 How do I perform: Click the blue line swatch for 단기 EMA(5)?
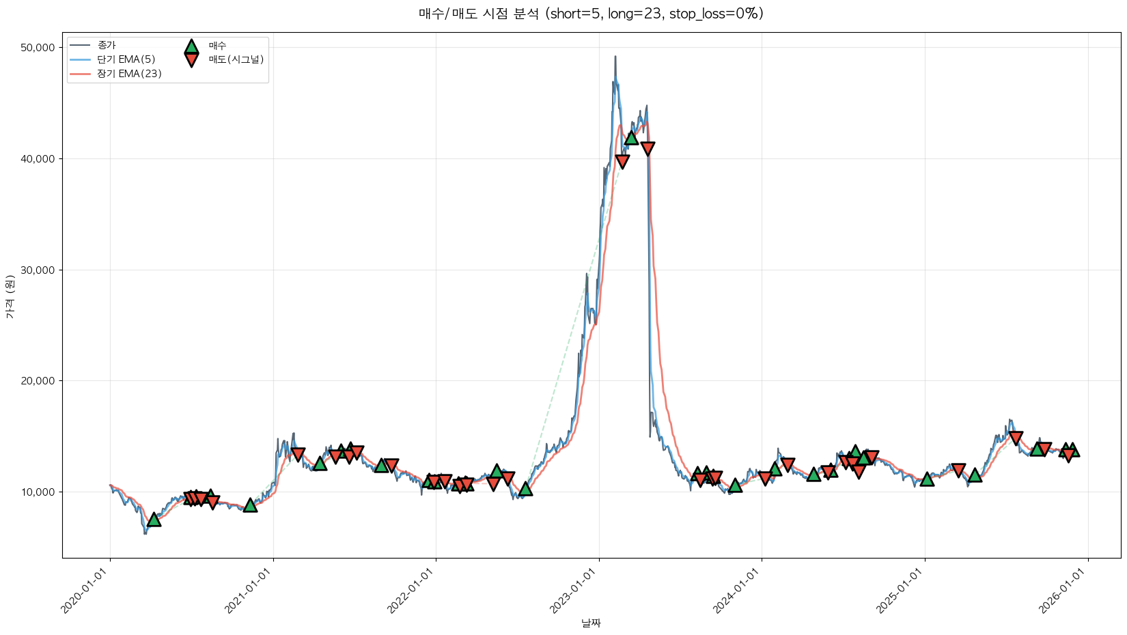pyautogui.click(x=81, y=59)
